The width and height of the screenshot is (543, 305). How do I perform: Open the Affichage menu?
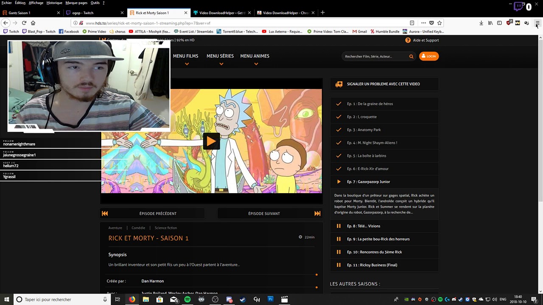click(x=36, y=3)
